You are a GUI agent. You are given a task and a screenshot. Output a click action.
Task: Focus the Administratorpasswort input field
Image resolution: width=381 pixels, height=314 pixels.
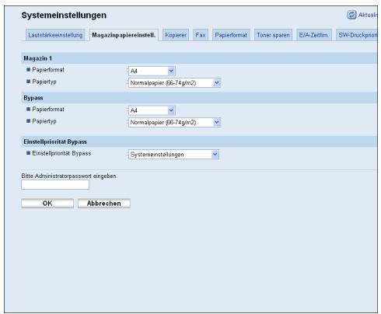[55, 185]
